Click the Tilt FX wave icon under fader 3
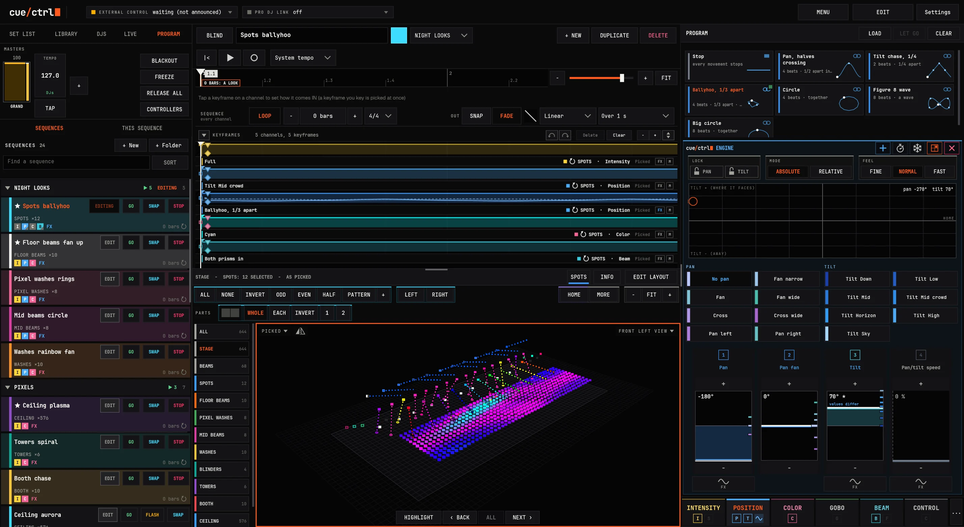Viewport: 964px width, 527px height. tap(855, 483)
